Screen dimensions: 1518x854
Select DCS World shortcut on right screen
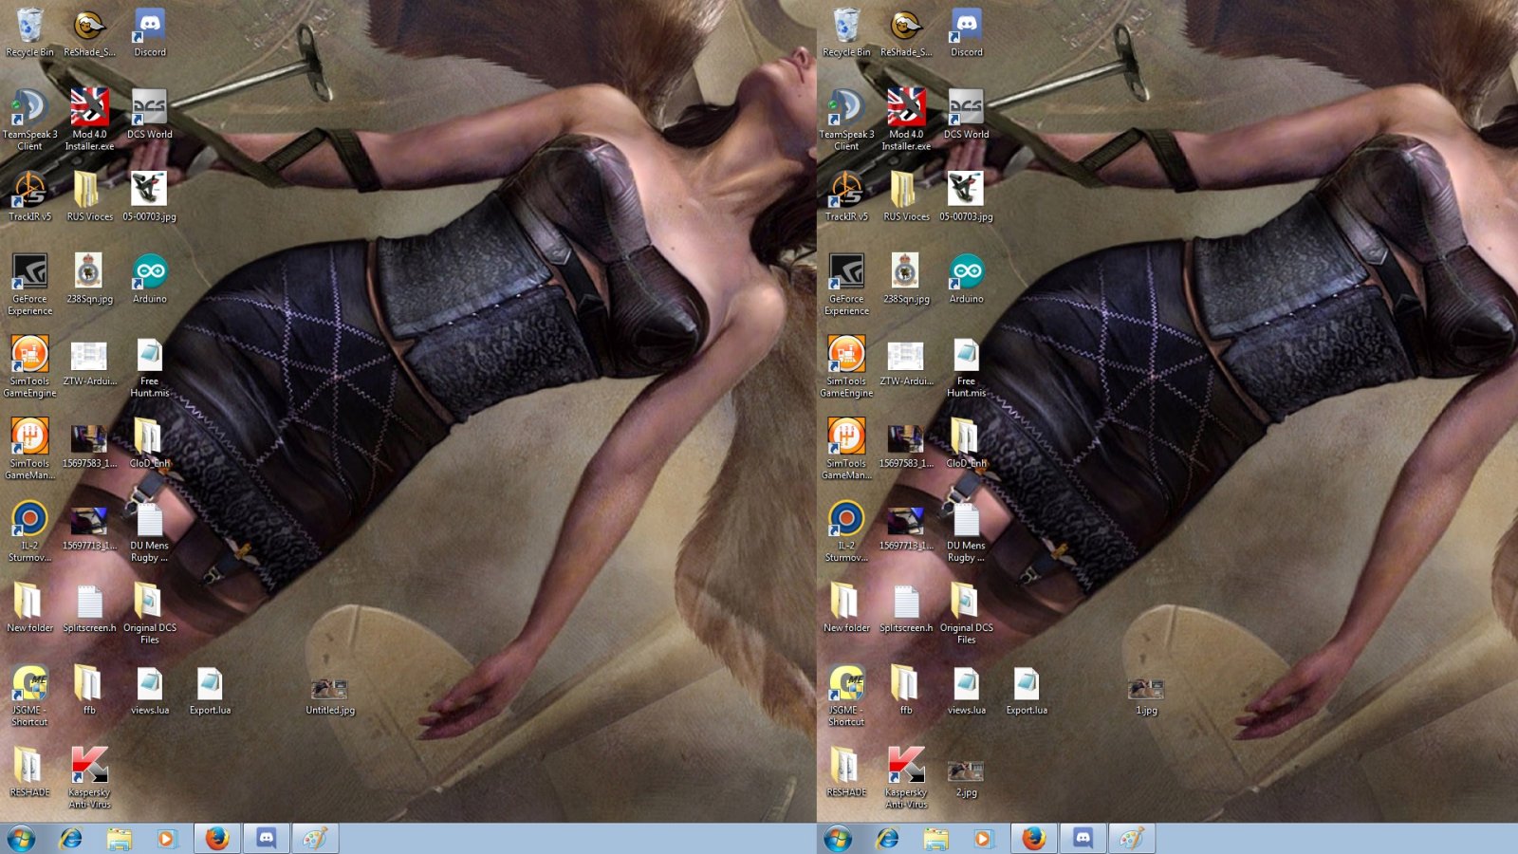click(x=966, y=115)
